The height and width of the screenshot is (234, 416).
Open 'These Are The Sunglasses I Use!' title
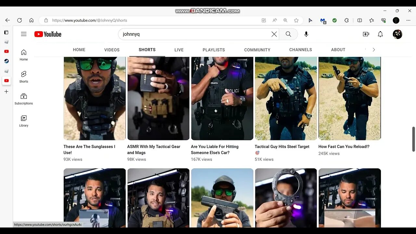click(89, 149)
